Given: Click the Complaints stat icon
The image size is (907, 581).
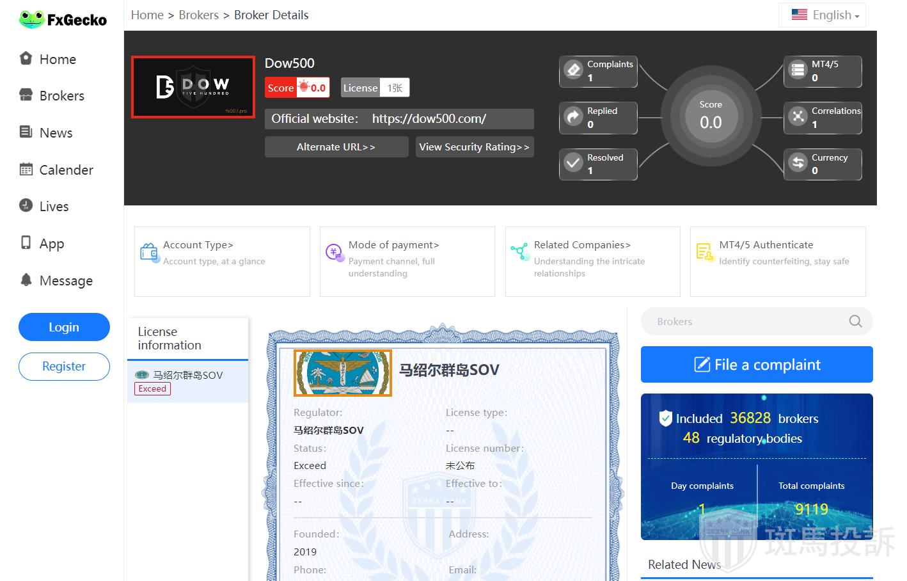Looking at the screenshot, I should click(x=574, y=70).
